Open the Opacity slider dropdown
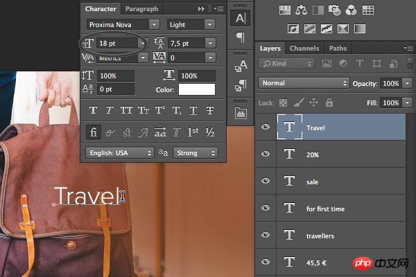Screen dimensions: 416x277 click(408, 83)
